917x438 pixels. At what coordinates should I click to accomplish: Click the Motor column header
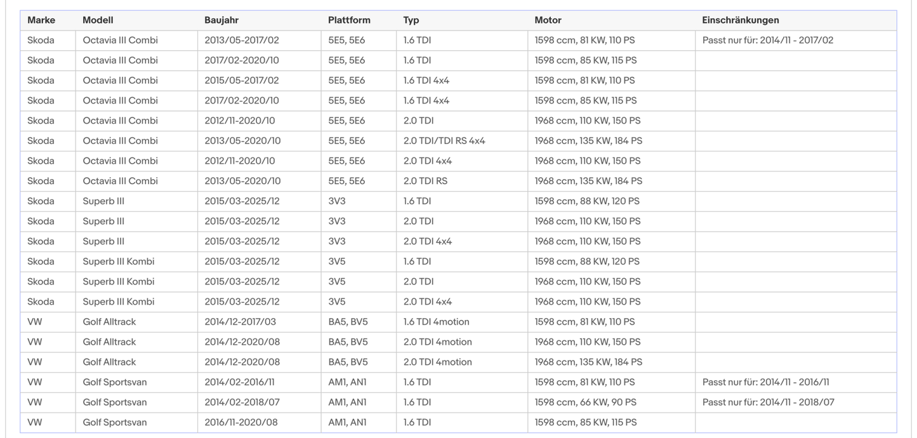[x=548, y=20]
